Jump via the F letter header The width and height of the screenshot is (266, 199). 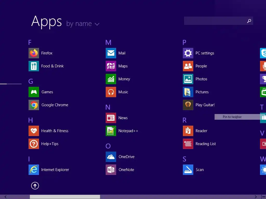point(30,42)
